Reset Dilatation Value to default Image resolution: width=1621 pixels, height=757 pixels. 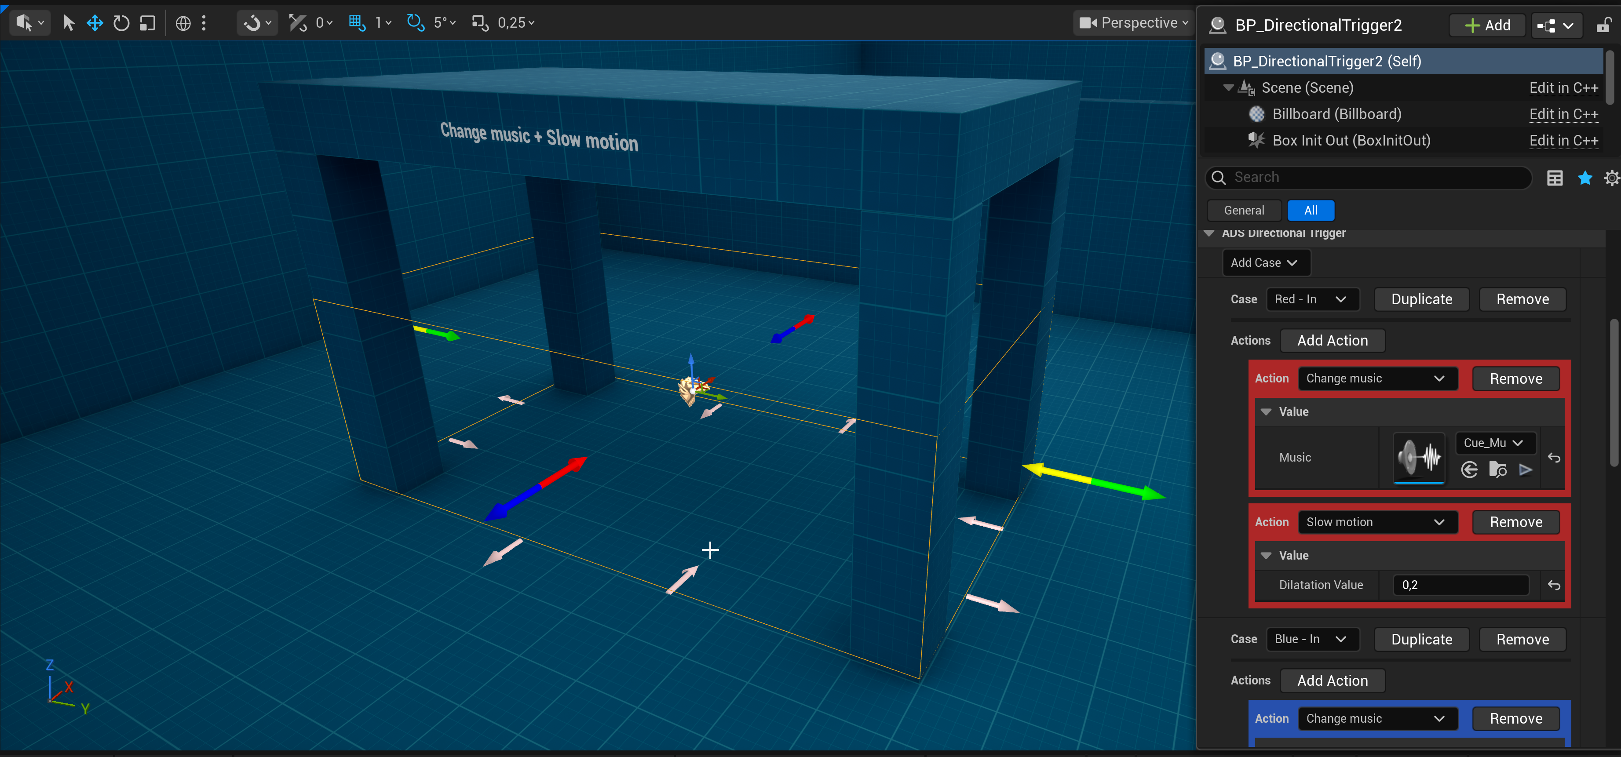pyautogui.click(x=1554, y=585)
